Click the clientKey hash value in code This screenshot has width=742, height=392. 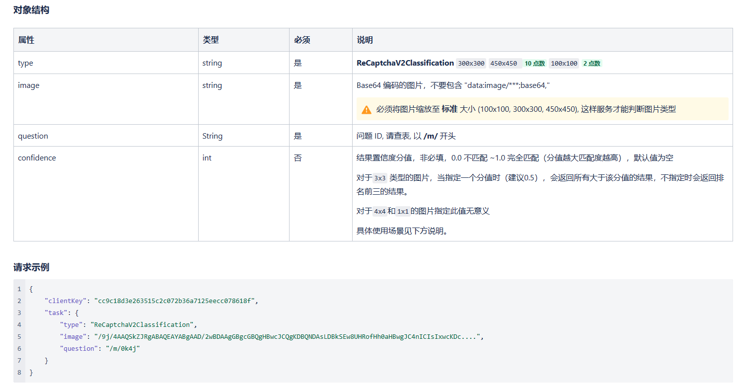[x=176, y=301]
